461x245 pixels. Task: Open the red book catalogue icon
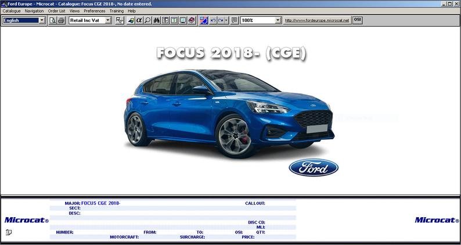(192, 20)
